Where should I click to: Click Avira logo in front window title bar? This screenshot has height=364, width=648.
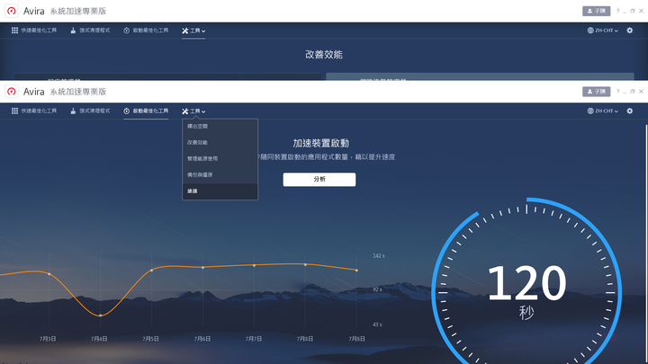12,92
